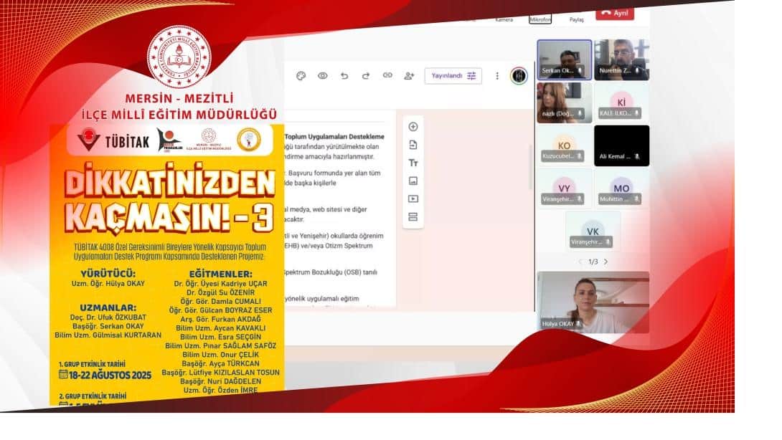Add title and description with Tt icon
The image size is (782, 440).
413,163
